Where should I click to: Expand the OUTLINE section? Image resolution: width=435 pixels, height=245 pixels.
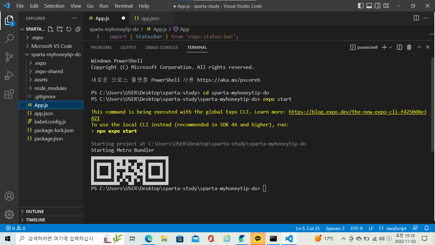pos(51,212)
